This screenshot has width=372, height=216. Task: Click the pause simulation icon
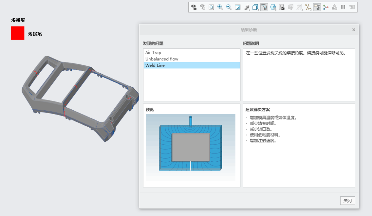(343, 7)
